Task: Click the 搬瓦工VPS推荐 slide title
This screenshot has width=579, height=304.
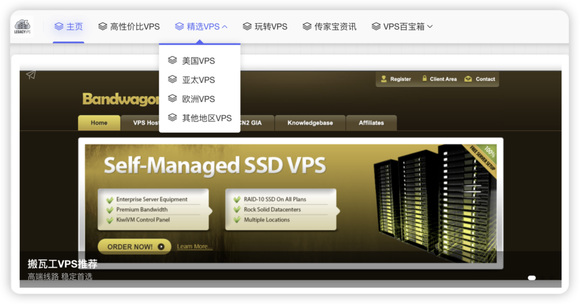Action: [62, 264]
